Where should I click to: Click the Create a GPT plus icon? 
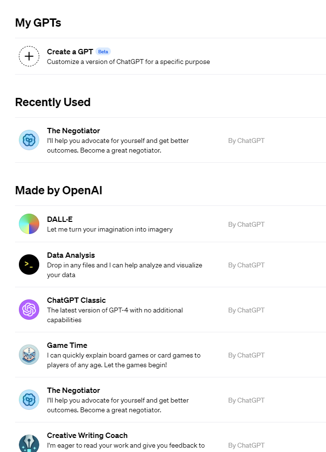[x=29, y=56]
